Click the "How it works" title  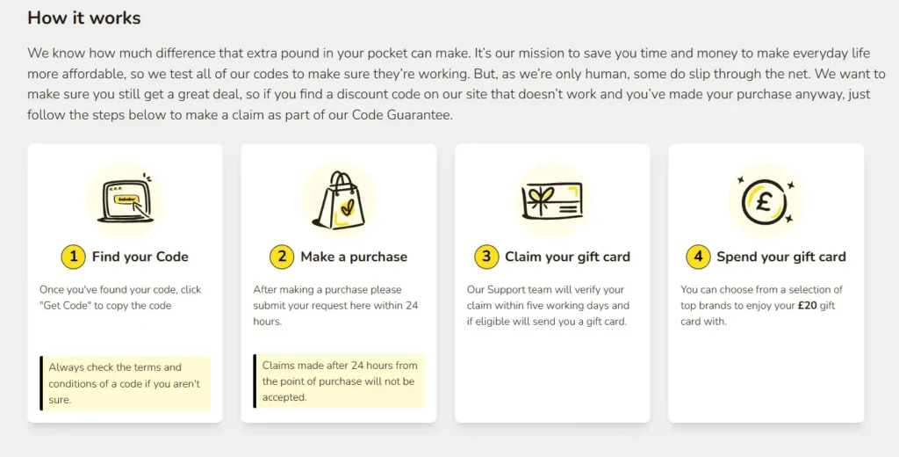[84, 18]
